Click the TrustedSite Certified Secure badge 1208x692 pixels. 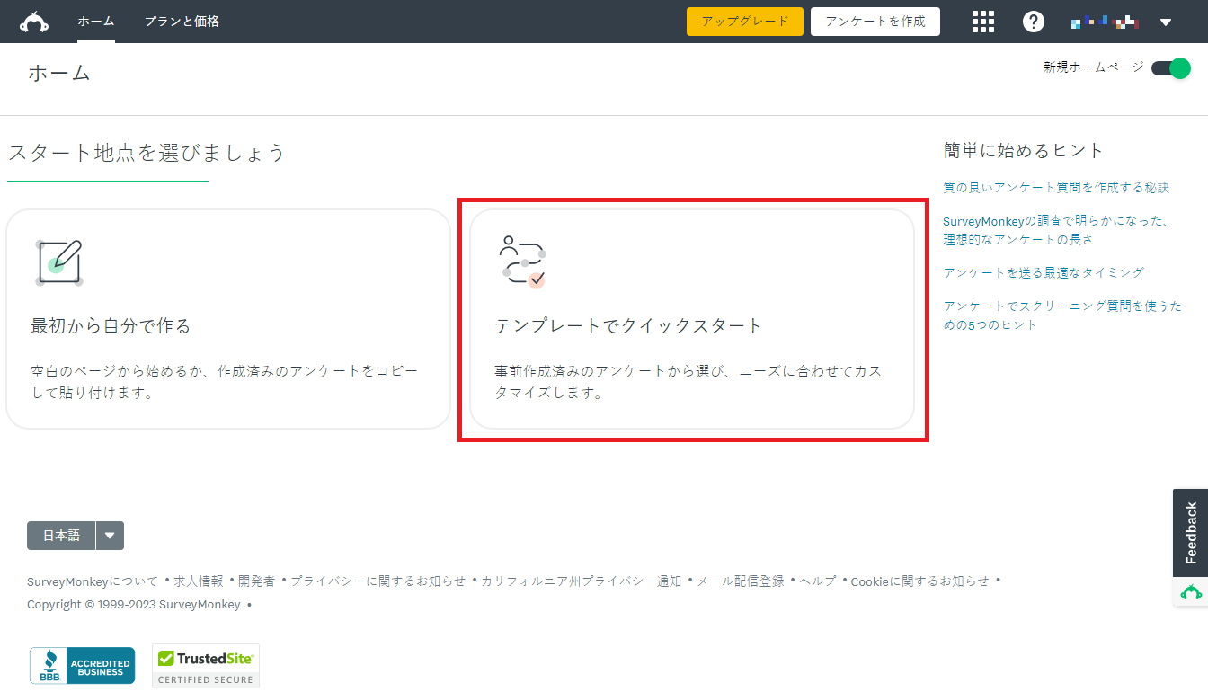[205, 665]
